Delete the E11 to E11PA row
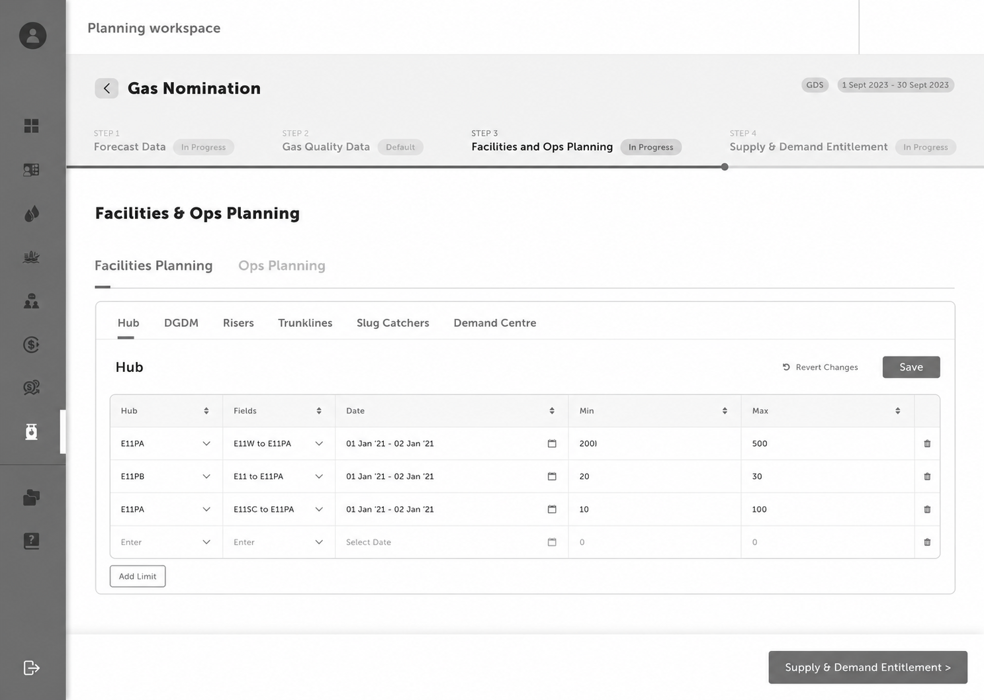 click(927, 476)
